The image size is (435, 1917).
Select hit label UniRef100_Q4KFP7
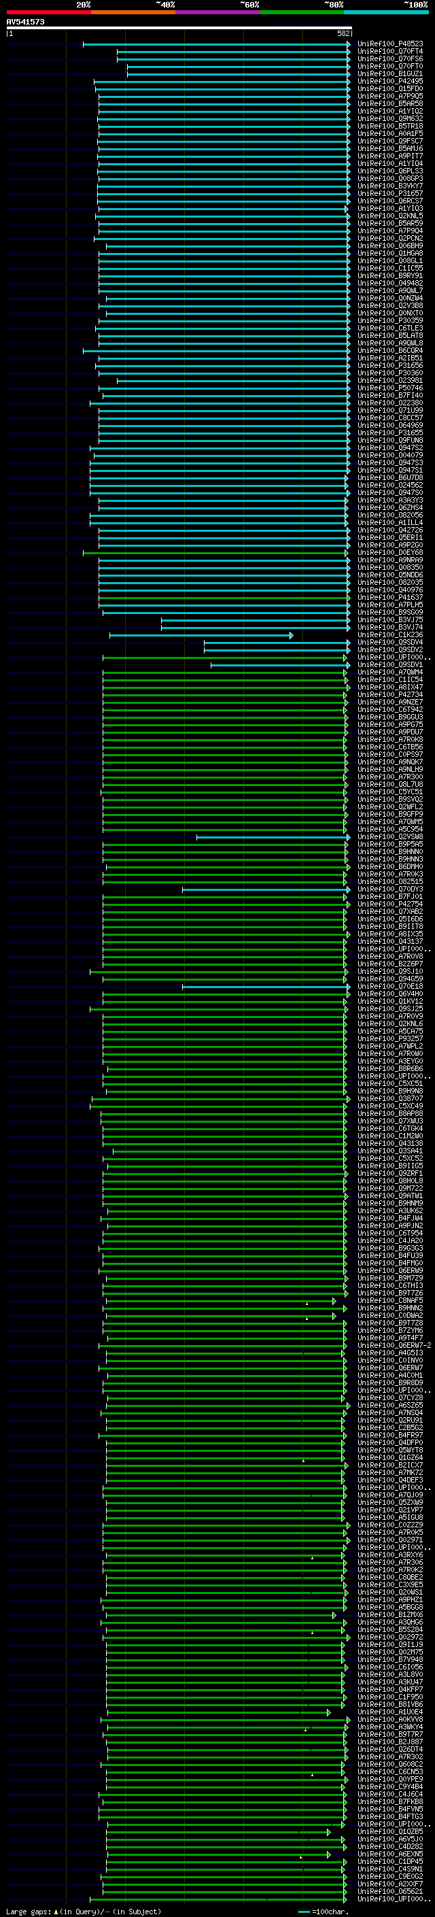390,1690
